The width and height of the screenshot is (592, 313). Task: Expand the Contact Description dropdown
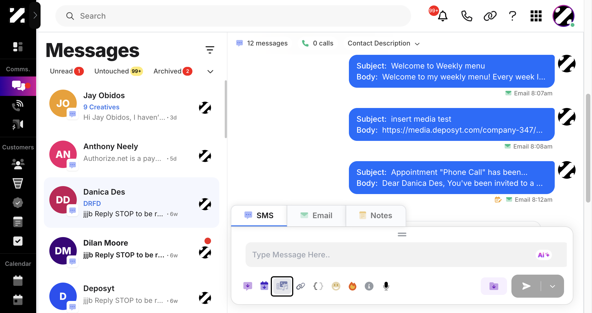click(384, 43)
